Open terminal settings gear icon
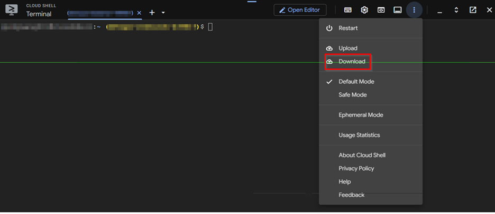The width and height of the screenshot is (495, 214). pyautogui.click(x=364, y=10)
